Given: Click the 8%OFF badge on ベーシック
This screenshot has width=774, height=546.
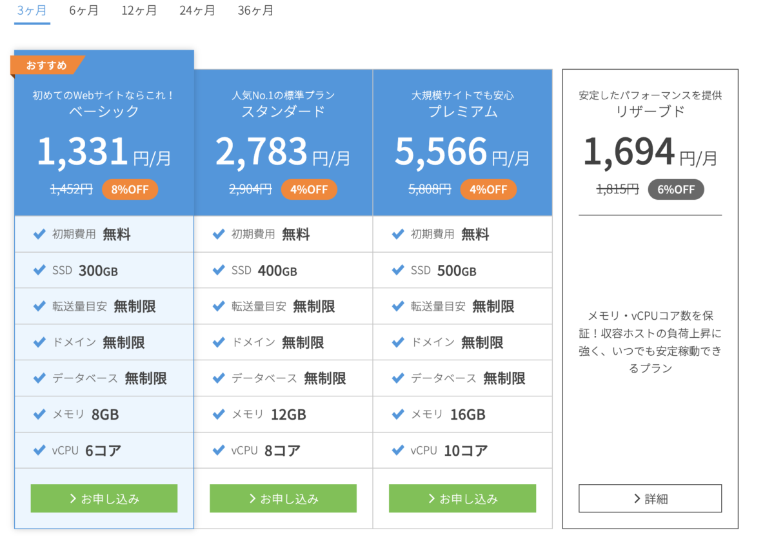Looking at the screenshot, I should click(130, 190).
